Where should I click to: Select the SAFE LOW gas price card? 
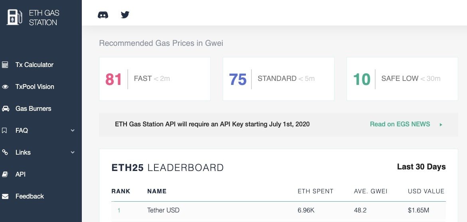(402, 79)
